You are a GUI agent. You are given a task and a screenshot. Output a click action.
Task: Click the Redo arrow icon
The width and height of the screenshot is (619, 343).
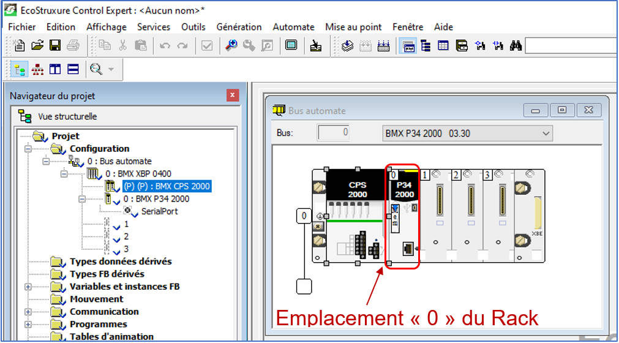(182, 46)
